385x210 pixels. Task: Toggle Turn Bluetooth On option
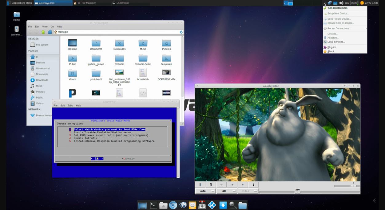[x=337, y=8]
